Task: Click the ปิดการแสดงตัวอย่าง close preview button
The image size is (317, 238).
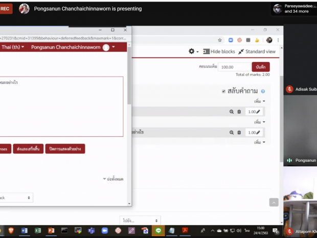Action: [x=65, y=149]
